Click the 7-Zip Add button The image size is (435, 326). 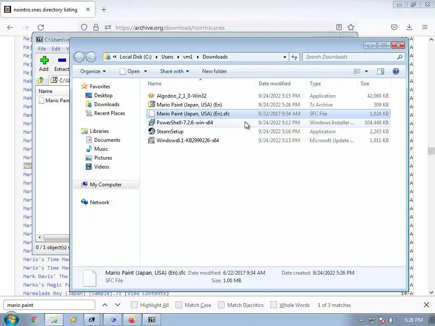click(x=44, y=64)
